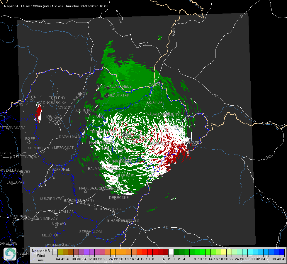Viewport: 287px width, 264px height.
Task: Click the CSENGER city label
Action: click(190, 143)
